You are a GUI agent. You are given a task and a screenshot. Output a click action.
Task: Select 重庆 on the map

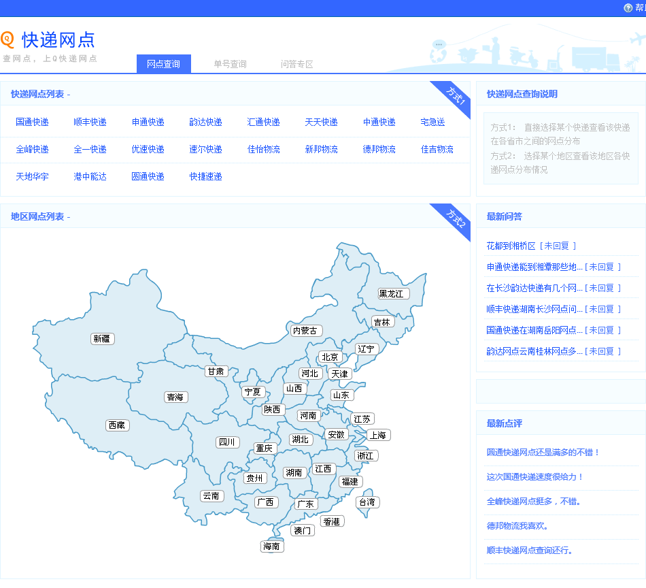(x=265, y=448)
